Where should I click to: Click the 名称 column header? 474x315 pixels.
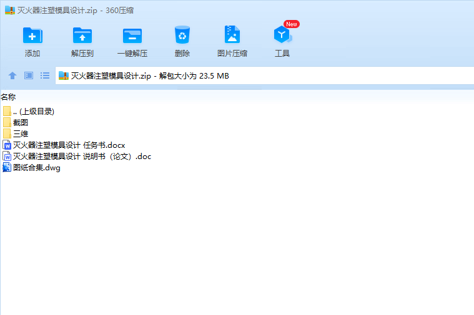click(8, 97)
